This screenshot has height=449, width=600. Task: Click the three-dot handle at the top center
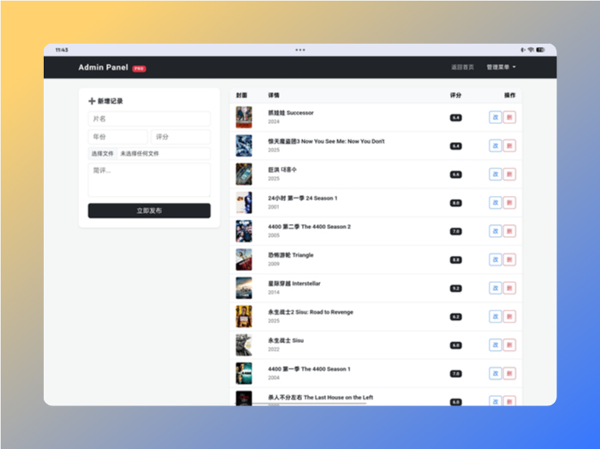click(300, 50)
